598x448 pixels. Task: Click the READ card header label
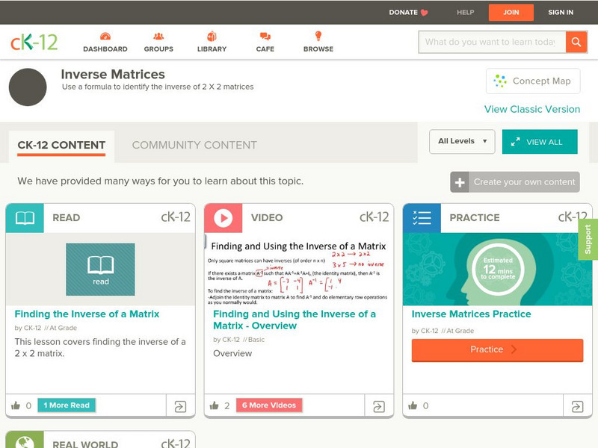[67, 218]
